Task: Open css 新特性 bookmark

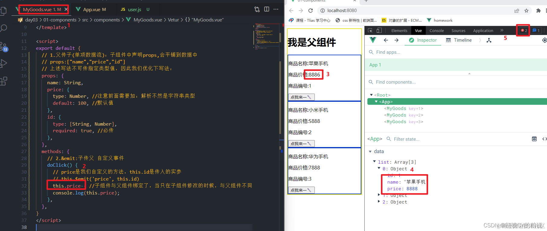Action: point(356,20)
